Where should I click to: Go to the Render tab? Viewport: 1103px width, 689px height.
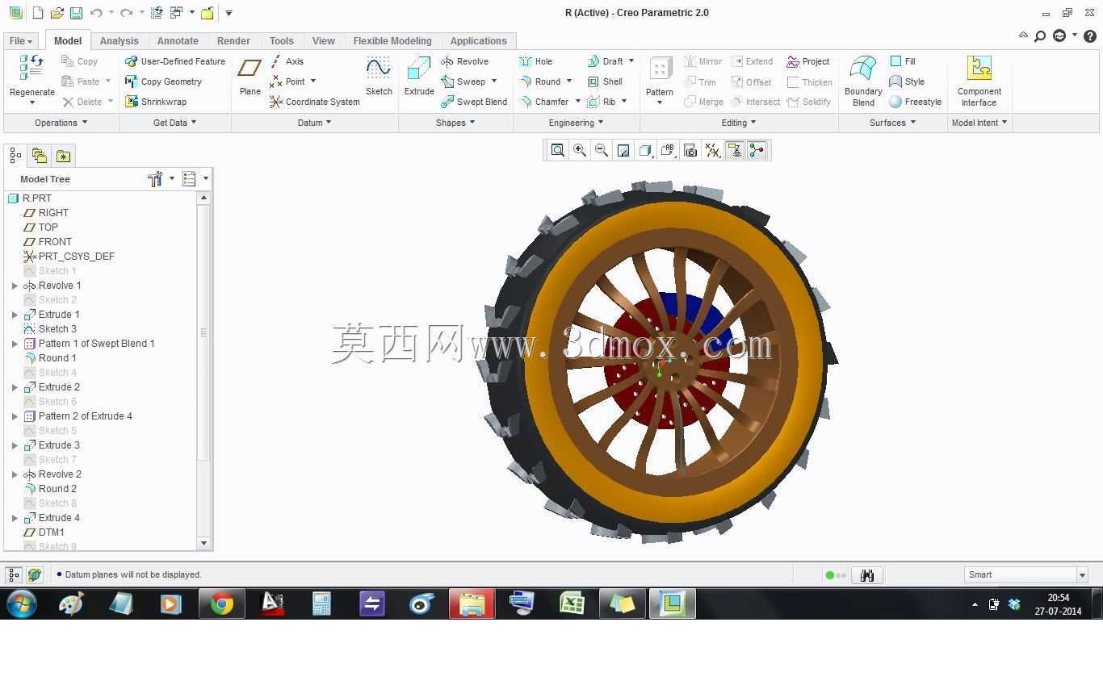click(233, 41)
